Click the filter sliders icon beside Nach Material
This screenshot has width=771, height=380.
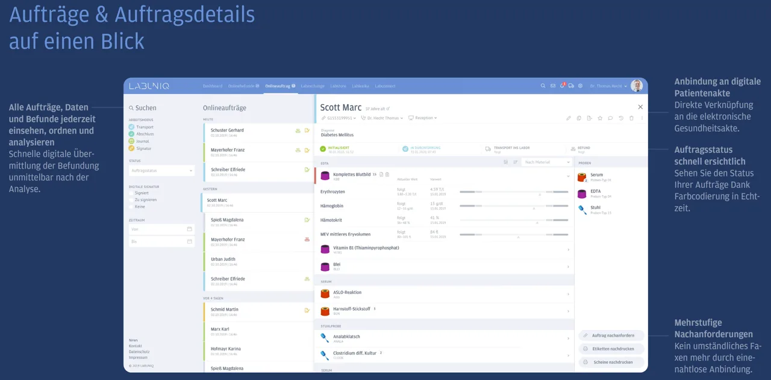coord(505,162)
